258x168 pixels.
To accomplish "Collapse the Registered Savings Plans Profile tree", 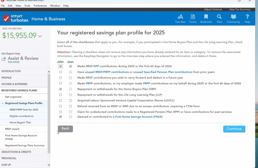I will coord(3,103).
